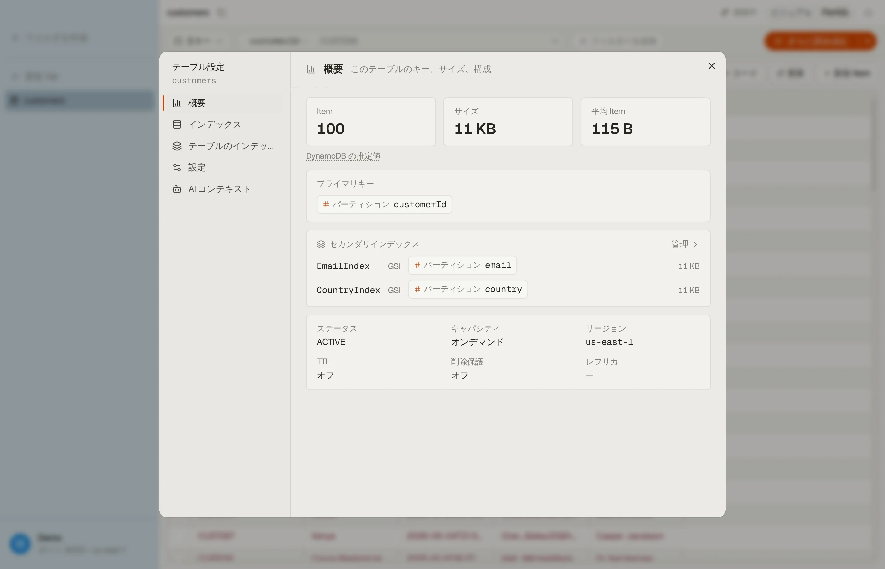Image resolution: width=885 pixels, height=569 pixels.
Task: Open the AI コンテキスト sidebar tab
Action: point(223,189)
